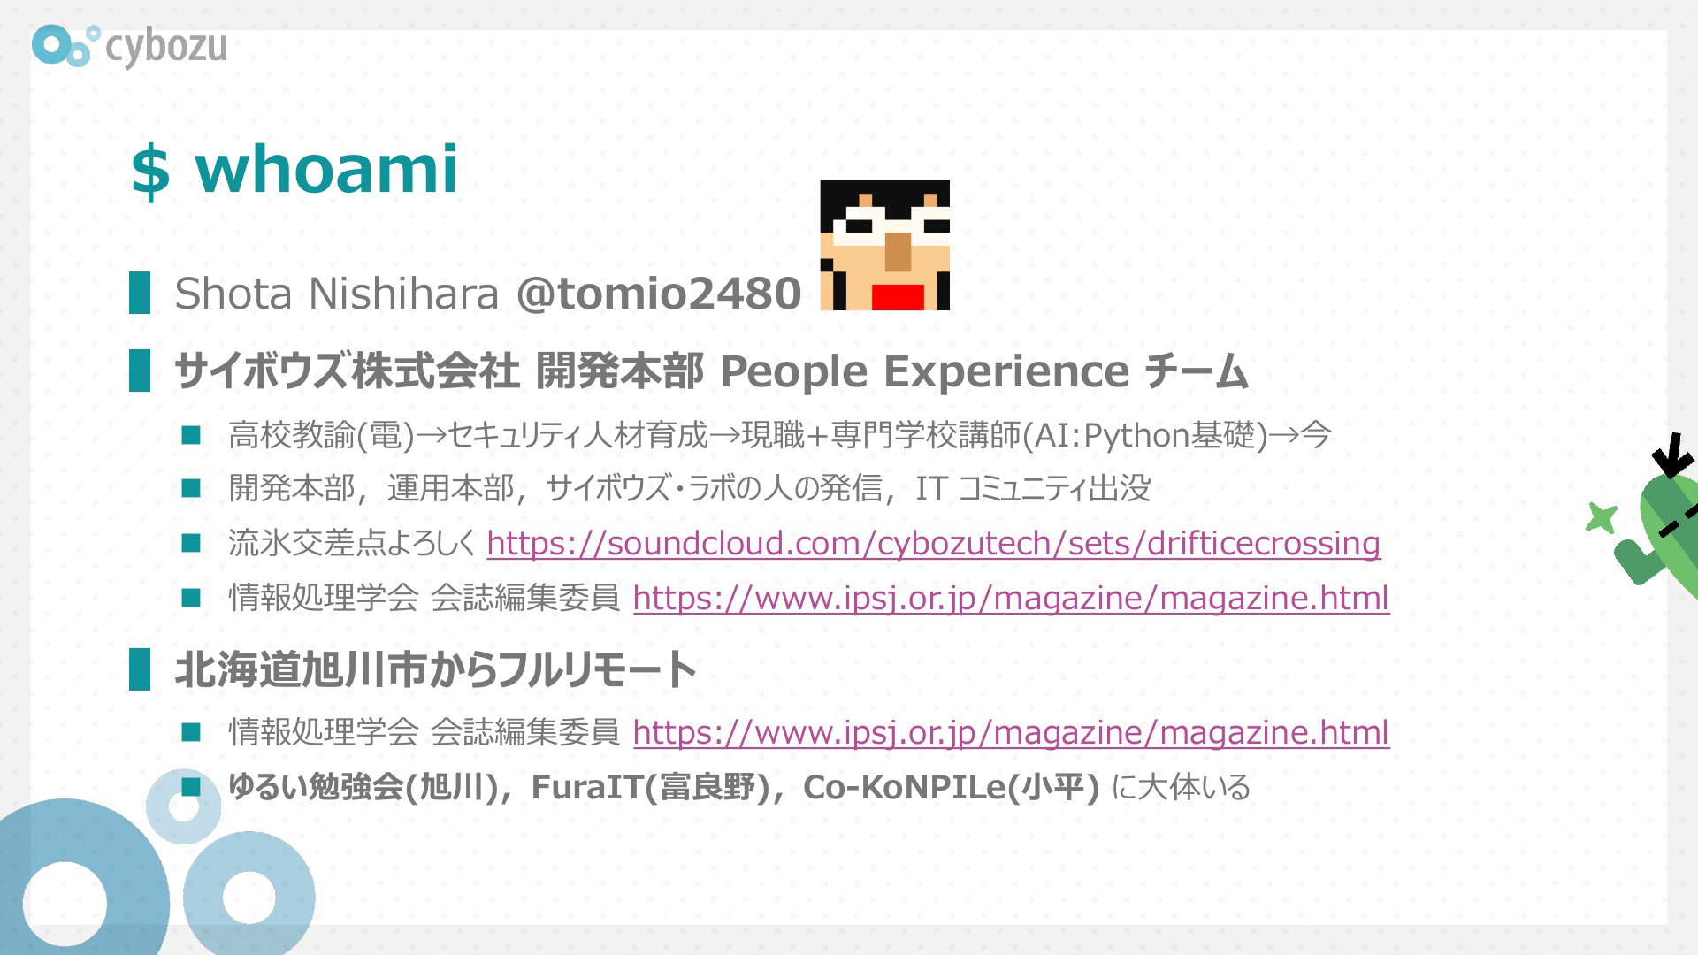Click the @tomio2480 handle text

tap(659, 293)
